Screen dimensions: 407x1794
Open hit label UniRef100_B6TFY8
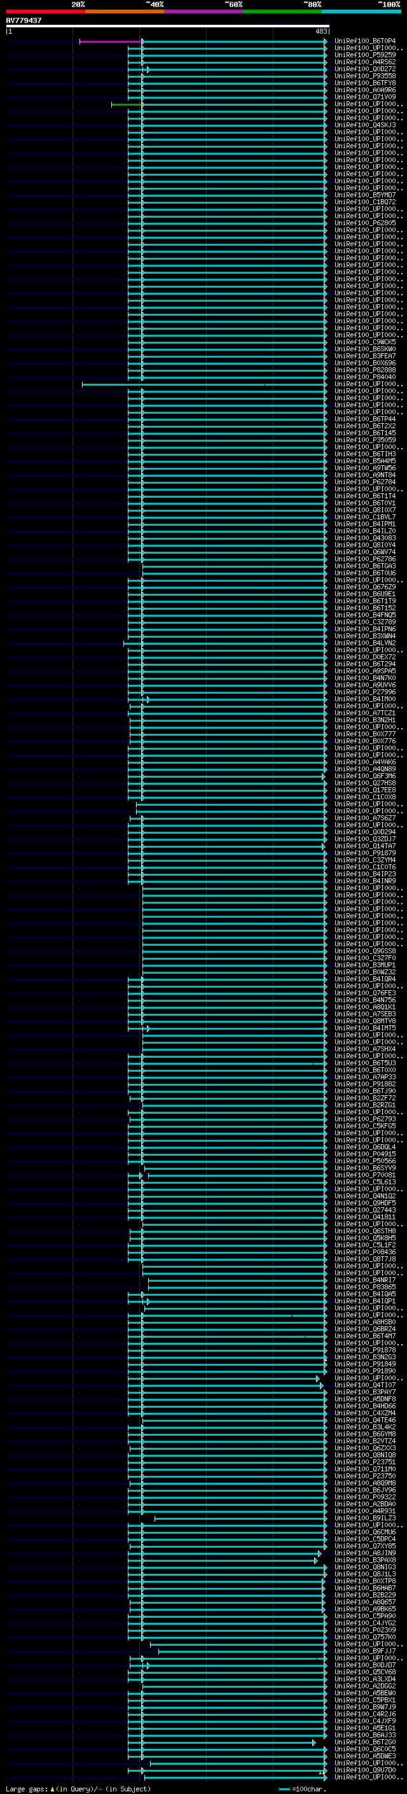(364, 83)
